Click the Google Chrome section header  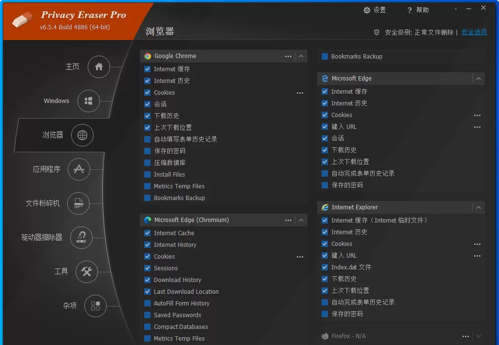coord(224,56)
